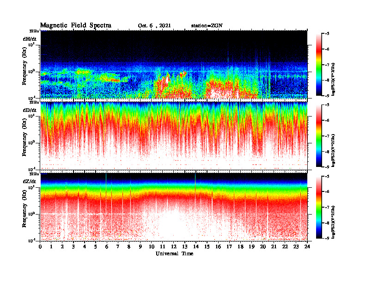Click the "24" hour tick label
The height and width of the screenshot is (283, 366).
point(307,246)
